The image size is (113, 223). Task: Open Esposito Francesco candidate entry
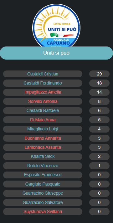click(43, 175)
